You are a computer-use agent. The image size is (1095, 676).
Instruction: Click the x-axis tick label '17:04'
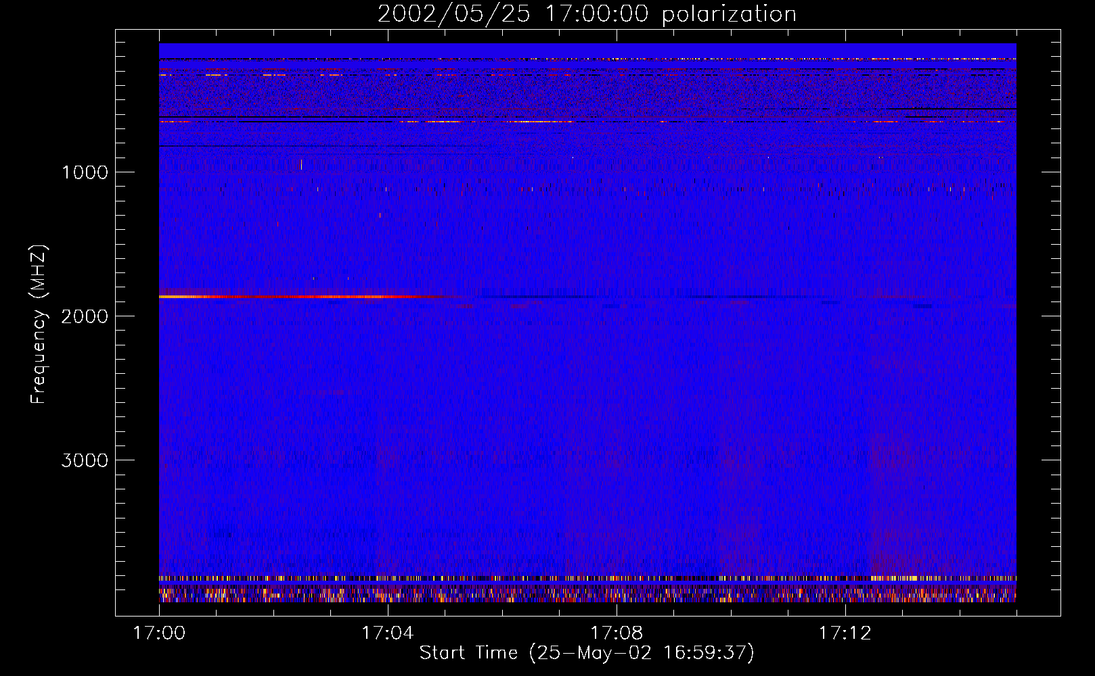387,633
